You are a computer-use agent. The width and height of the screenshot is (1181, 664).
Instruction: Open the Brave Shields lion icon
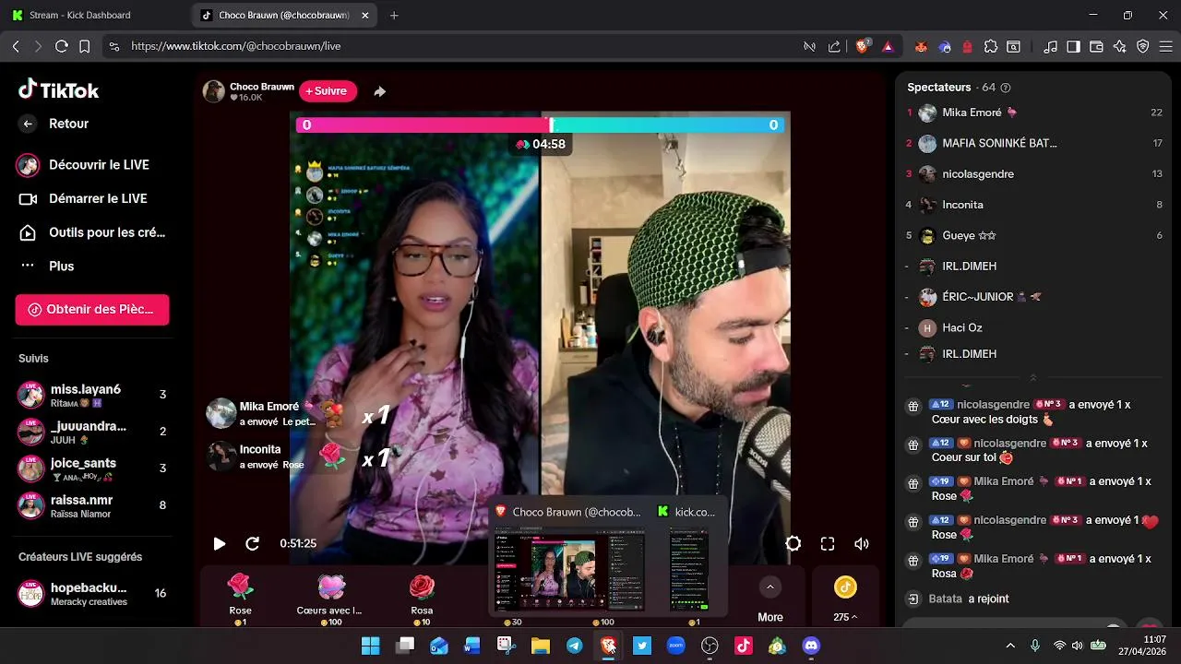[864, 46]
